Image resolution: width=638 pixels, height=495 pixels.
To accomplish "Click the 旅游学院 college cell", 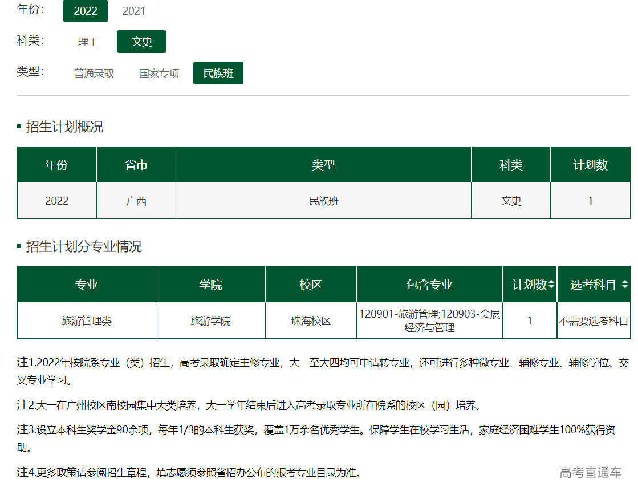I will 210,321.
